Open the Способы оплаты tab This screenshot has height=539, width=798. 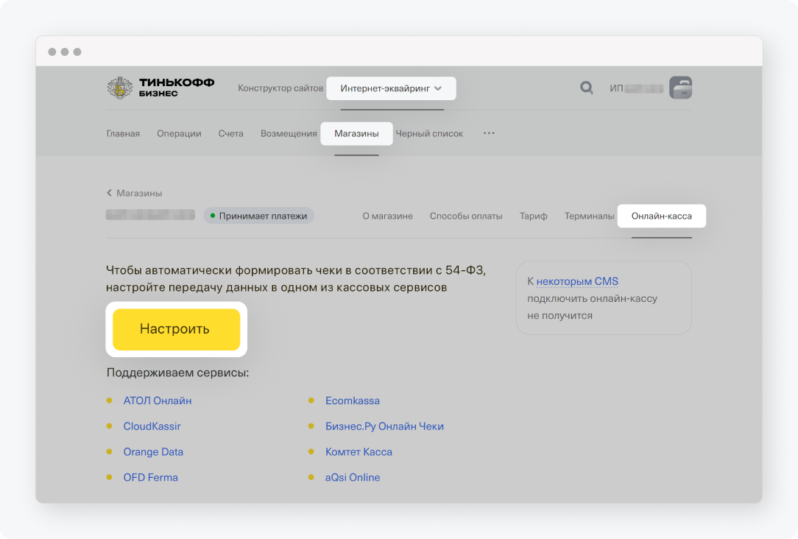pyautogui.click(x=466, y=216)
